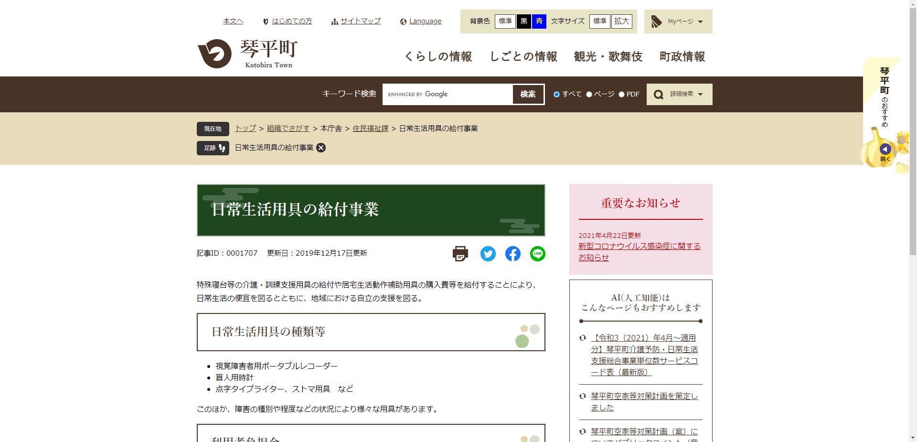Remove the 日常生活用具の給付事業 footprint tag

click(322, 148)
